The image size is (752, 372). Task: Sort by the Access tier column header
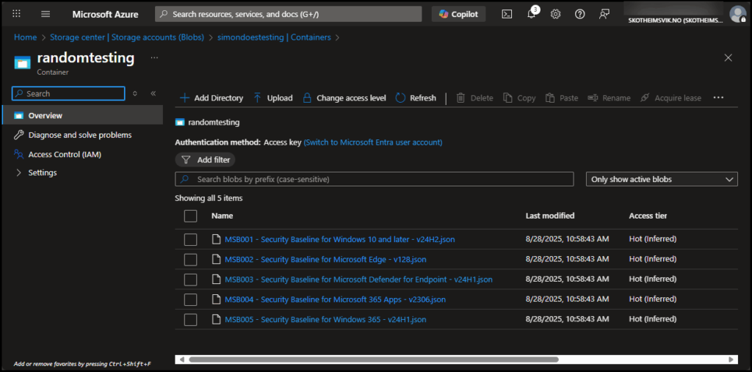(x=648, y=216)
